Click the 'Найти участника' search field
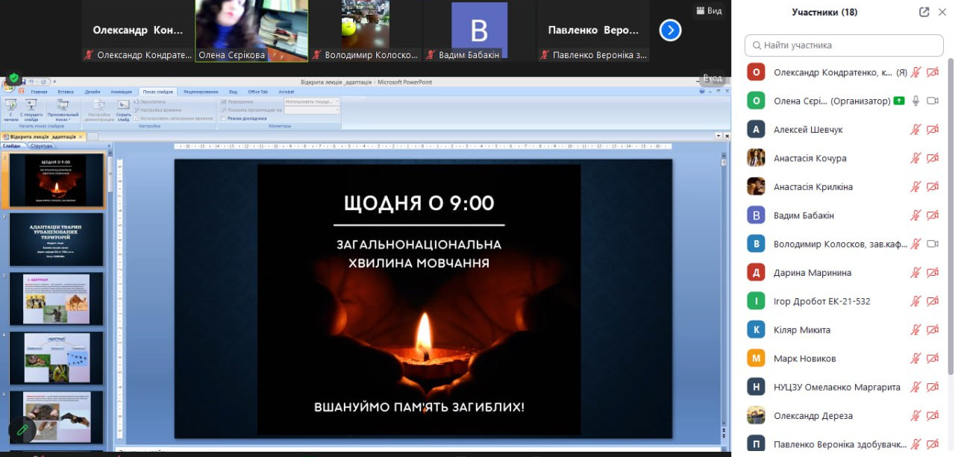Image resolution: width=955 pixels, height=457 pixels. tap(844, 45)
